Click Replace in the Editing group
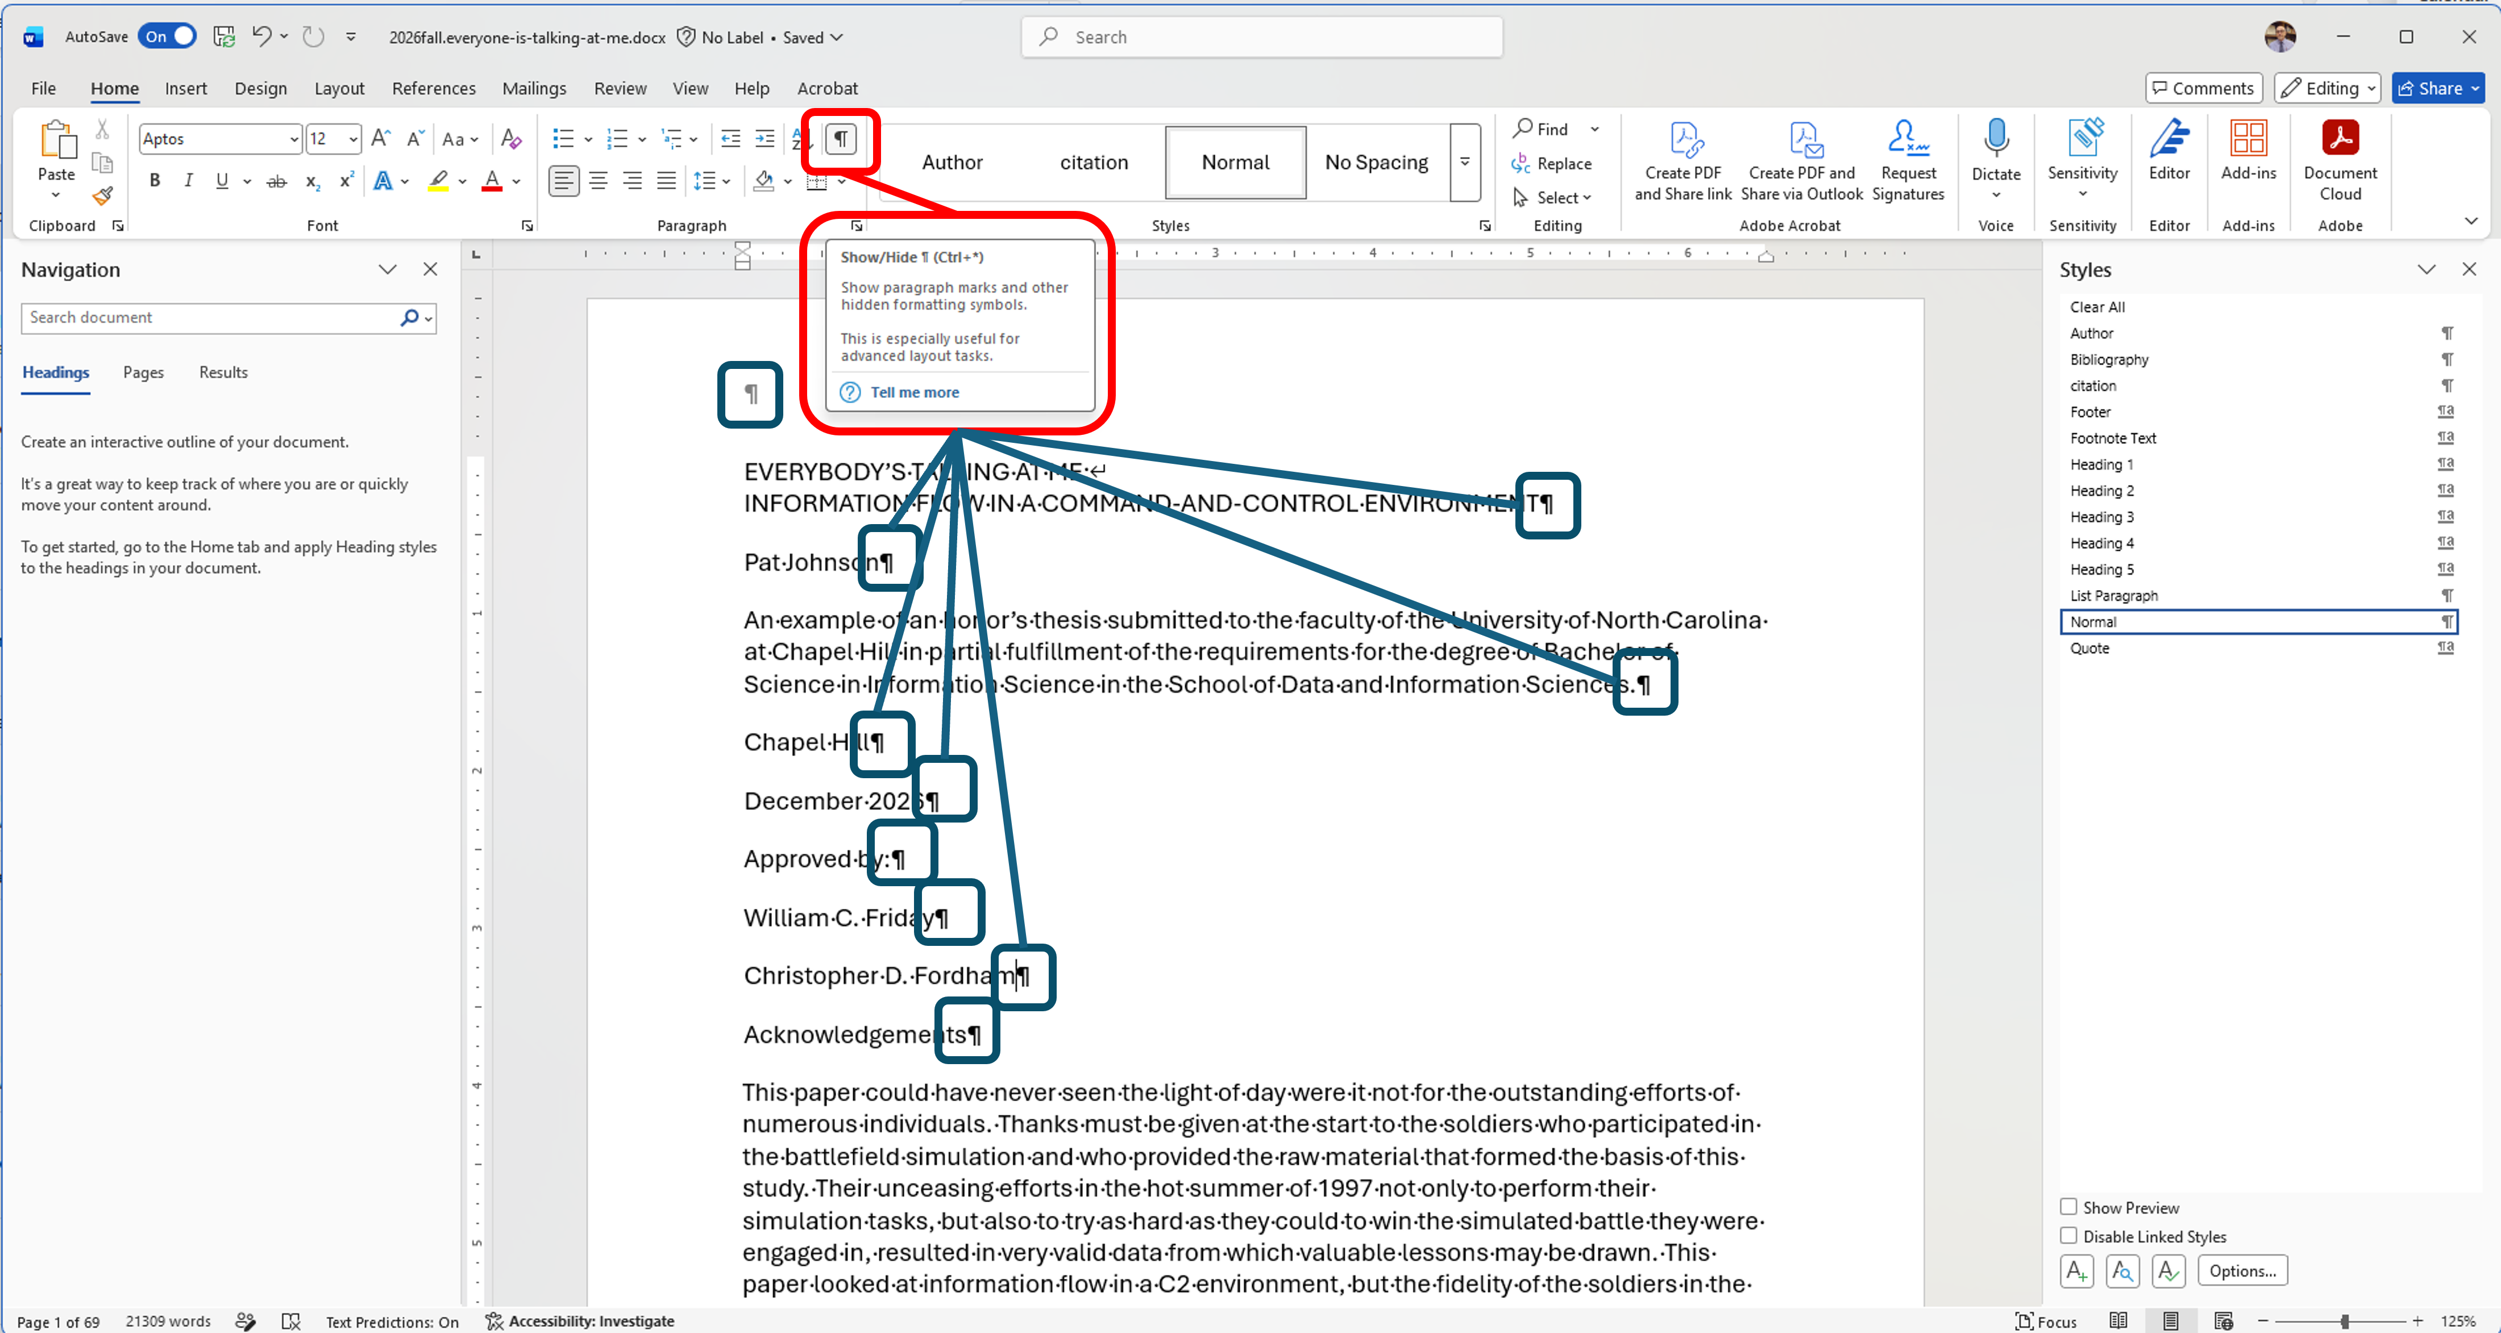 (1552, 163)
